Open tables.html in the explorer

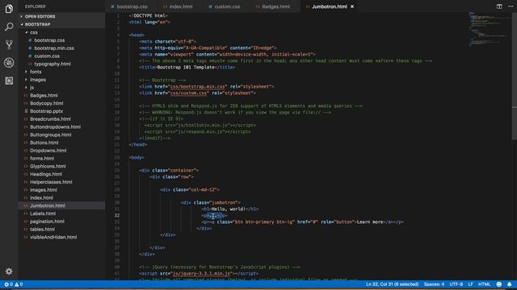42,230
